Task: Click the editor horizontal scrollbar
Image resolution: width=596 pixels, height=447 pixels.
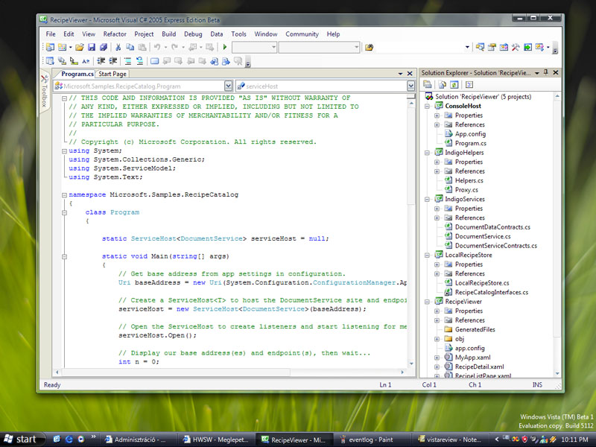Action: click(x=230, y=372)
